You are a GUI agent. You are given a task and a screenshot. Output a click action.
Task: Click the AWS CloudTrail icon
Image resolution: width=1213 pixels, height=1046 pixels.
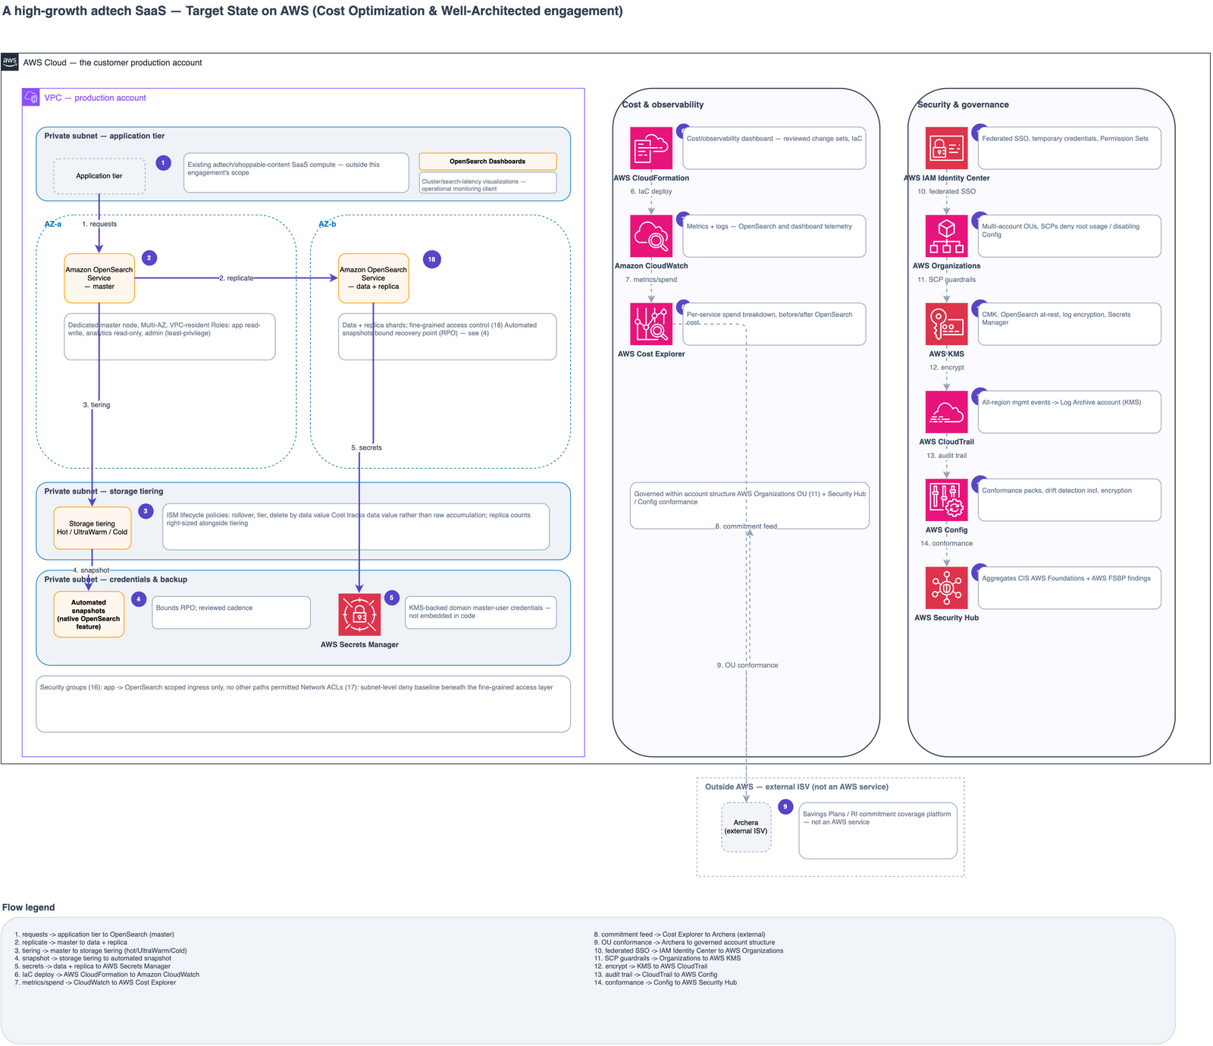pos(946,412)
